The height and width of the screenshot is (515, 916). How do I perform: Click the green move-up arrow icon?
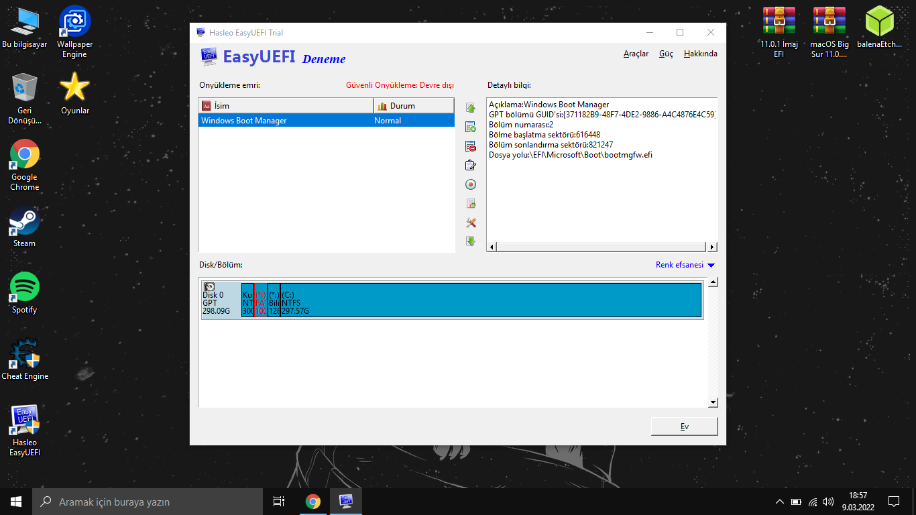click(x=471, y=108)
